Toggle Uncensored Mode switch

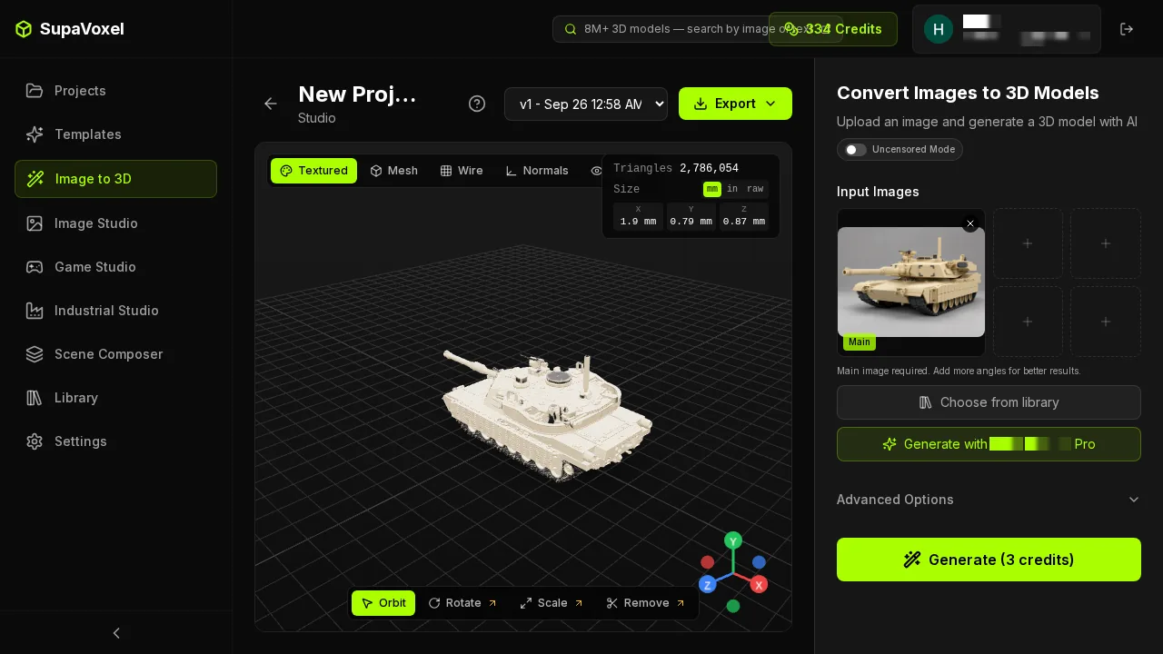coord(855,149)
